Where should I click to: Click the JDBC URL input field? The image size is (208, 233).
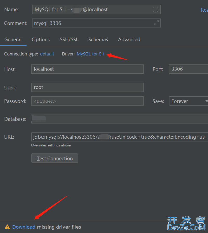coord(120,137)
